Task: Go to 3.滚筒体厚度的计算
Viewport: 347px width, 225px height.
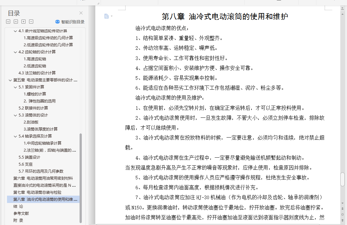Action: (x=41, y=129)
